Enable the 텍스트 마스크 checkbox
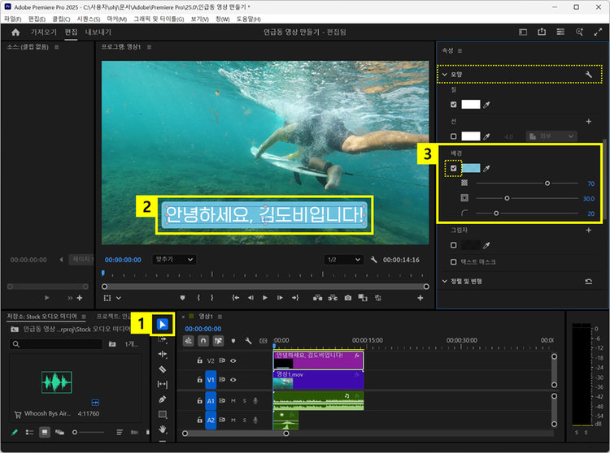The height and width of the screenshot is (453, 610). click(454, 261)
